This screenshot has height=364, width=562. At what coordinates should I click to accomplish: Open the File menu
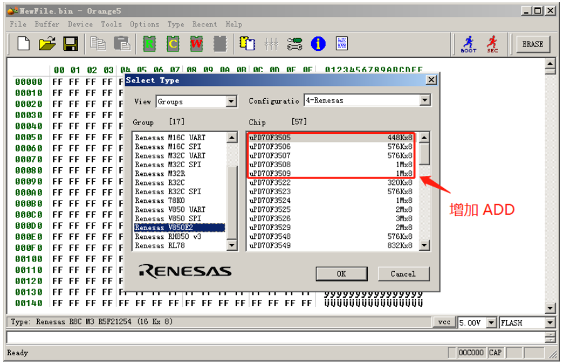(18, 24)
